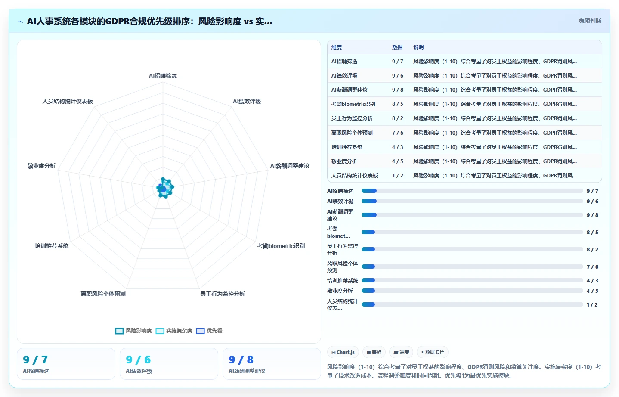Select the 表格 tag

374,352
